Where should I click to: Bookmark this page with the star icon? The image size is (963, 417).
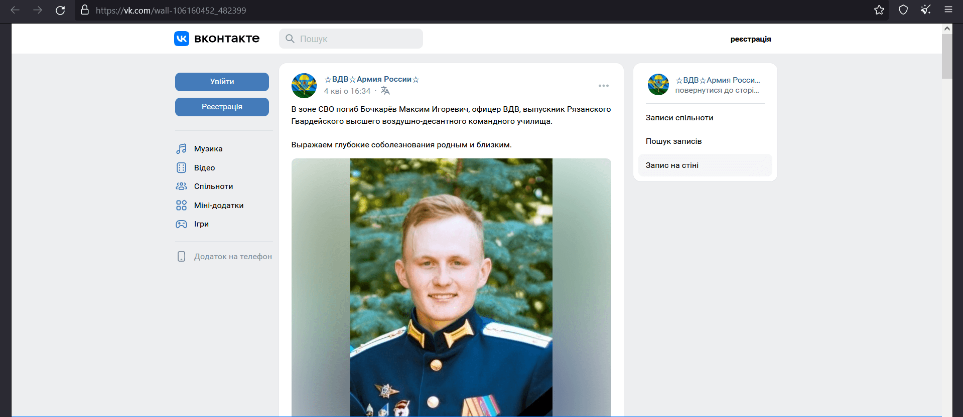pyautogui.click(x=879, y=10)
